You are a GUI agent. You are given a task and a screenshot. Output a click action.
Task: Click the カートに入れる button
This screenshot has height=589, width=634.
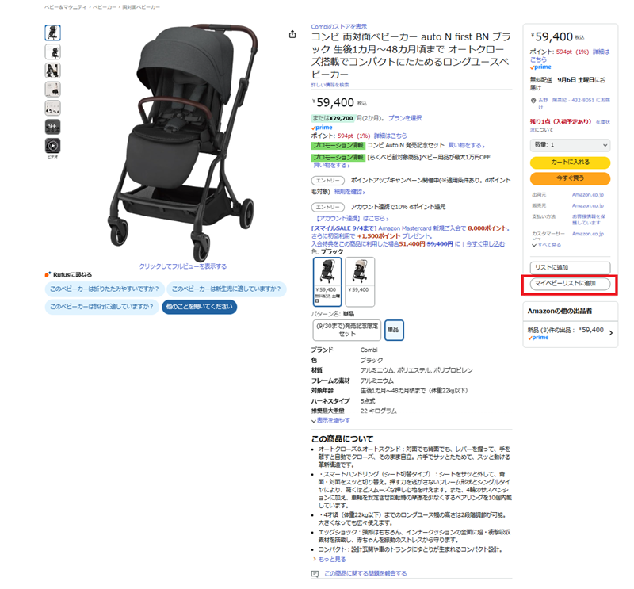coord(570,163)
